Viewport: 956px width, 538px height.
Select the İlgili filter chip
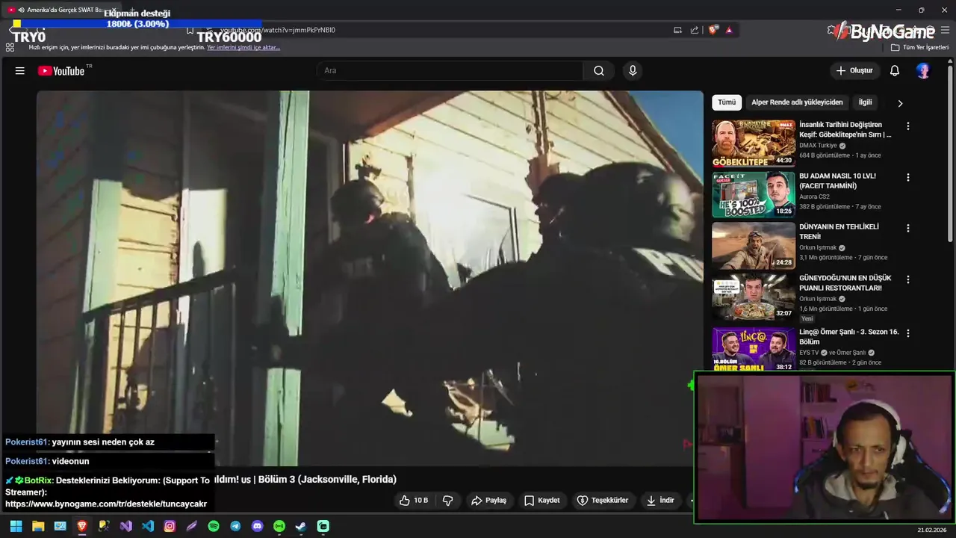pos(865,102)
